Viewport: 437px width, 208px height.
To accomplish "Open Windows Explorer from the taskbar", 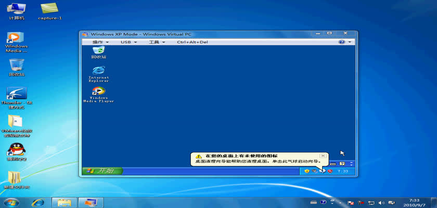I will click(64, 202).
